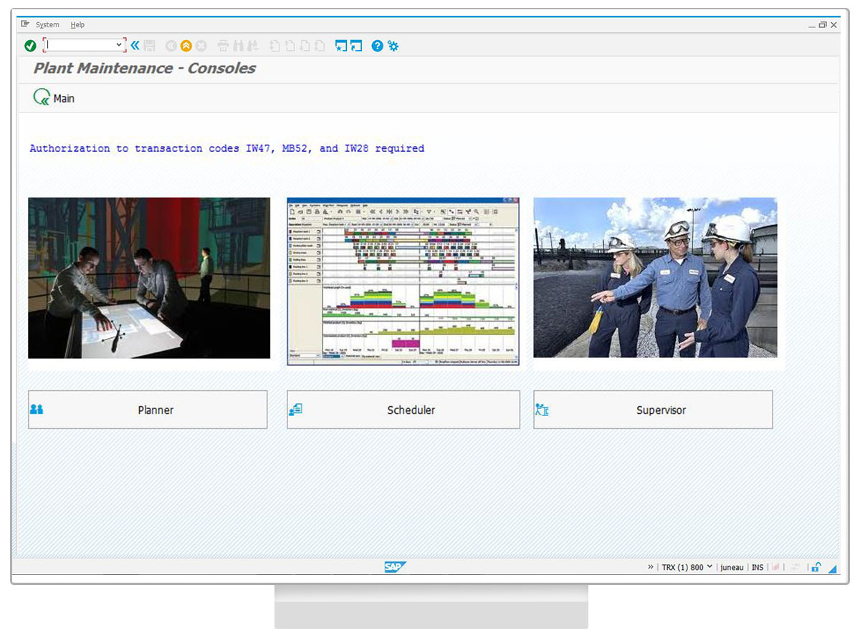860x636 pixels.
Task: Open the blue Help question mark icon
Action: [377, 46]
